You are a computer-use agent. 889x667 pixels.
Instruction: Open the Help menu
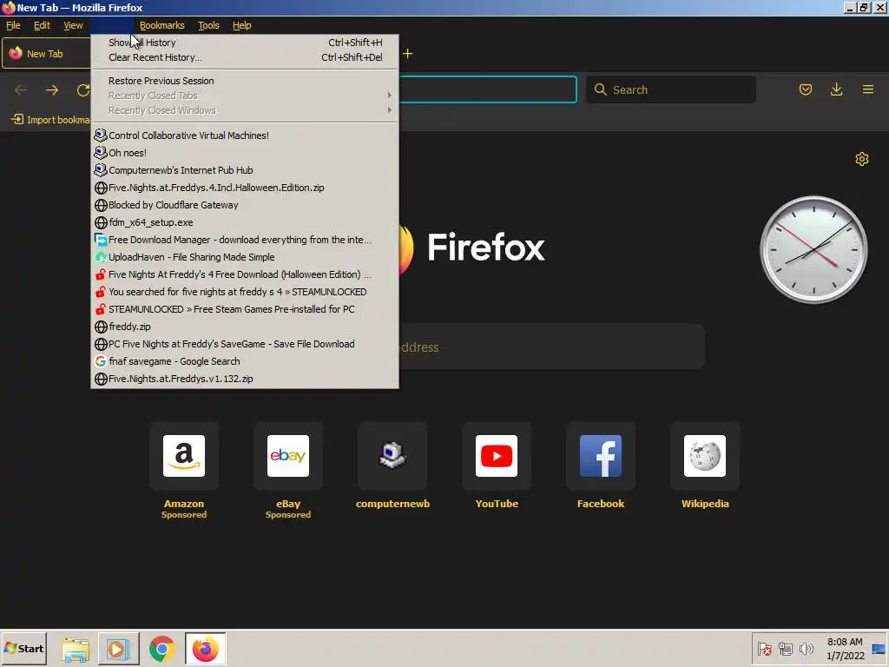point(242,25)
